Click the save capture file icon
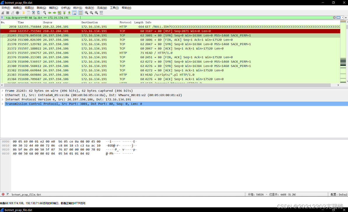The width and height of the screenshot is (348, 212). [x=28, y=13]
